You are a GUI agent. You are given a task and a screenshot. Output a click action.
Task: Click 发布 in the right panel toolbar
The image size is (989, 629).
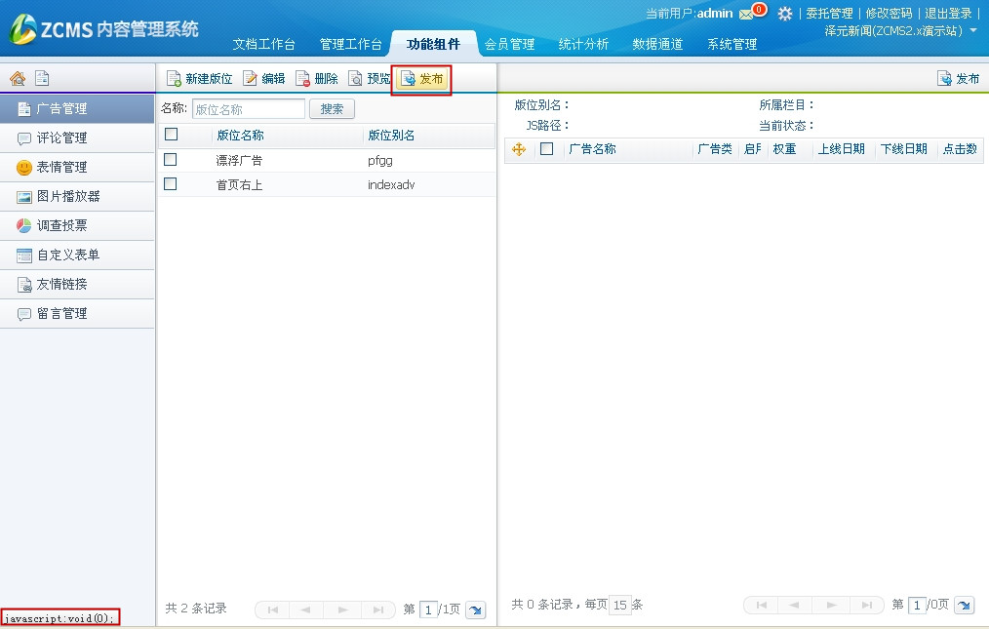(958, 79)
